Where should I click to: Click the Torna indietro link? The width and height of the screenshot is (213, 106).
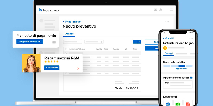[72, 22]
